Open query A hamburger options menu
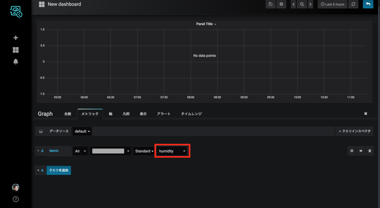Viewport: 380px width, 208px height. pos(352,151)
